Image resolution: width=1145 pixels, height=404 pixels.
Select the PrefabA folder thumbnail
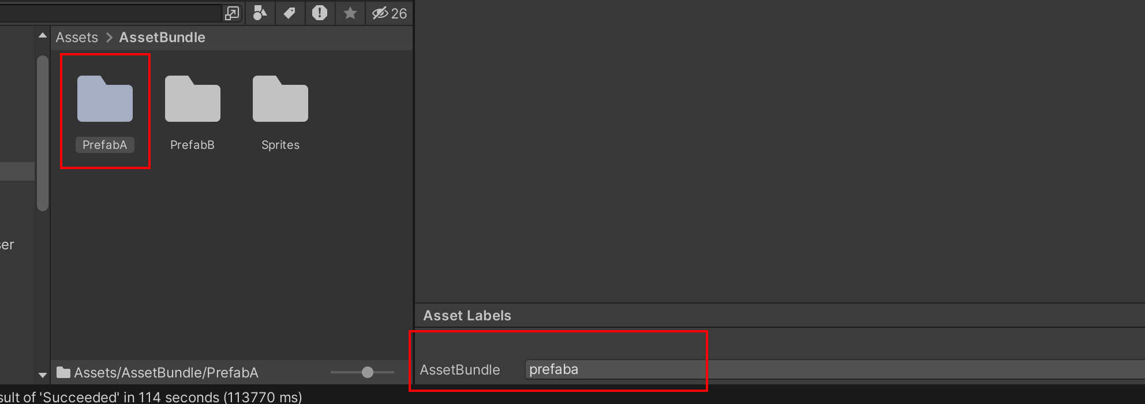point(105,99)
